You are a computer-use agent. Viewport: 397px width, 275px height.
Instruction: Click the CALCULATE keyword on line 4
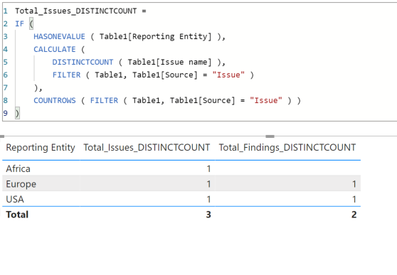(x=55, y=49)
